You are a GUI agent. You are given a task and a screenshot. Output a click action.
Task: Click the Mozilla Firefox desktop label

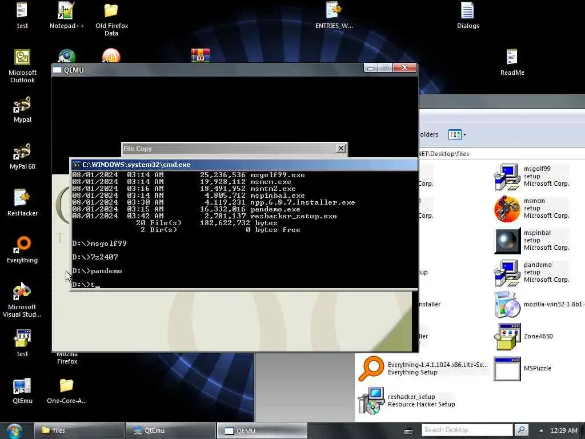[x=67, y=358]
